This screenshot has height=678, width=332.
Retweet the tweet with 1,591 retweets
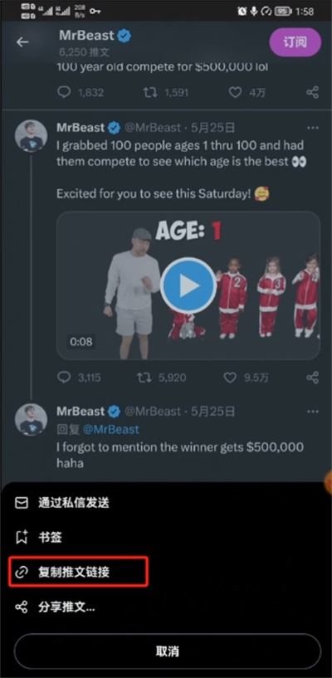[x=150, y=92]
